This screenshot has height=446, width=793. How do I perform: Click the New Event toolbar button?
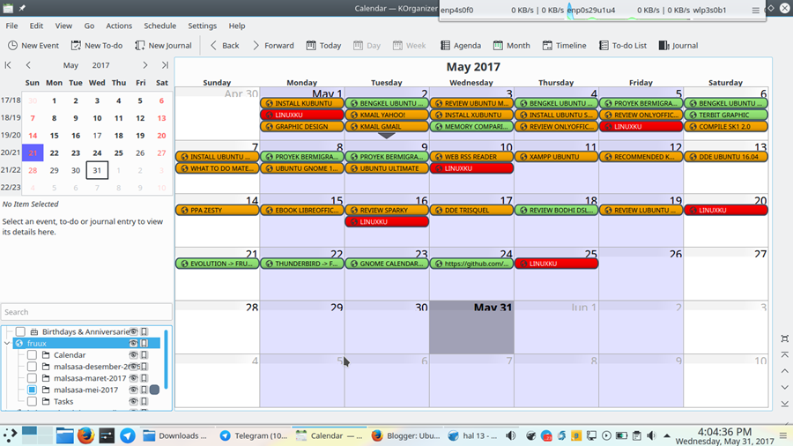tap(33, 46)
